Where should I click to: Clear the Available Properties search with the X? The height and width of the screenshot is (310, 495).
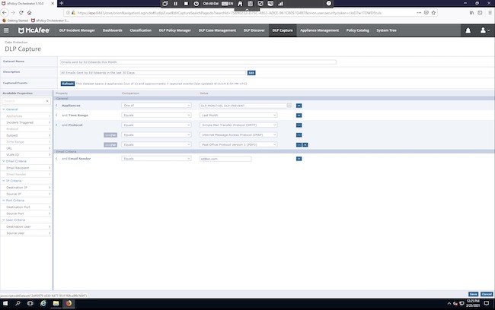point(47,101)
